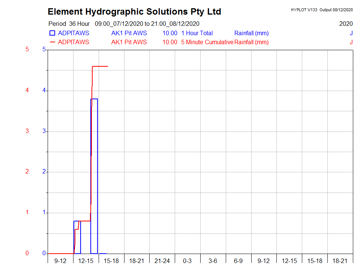Click the 'Period 36 Hour' text
This screenshot has height=272, width=363.
pos(69,24)
